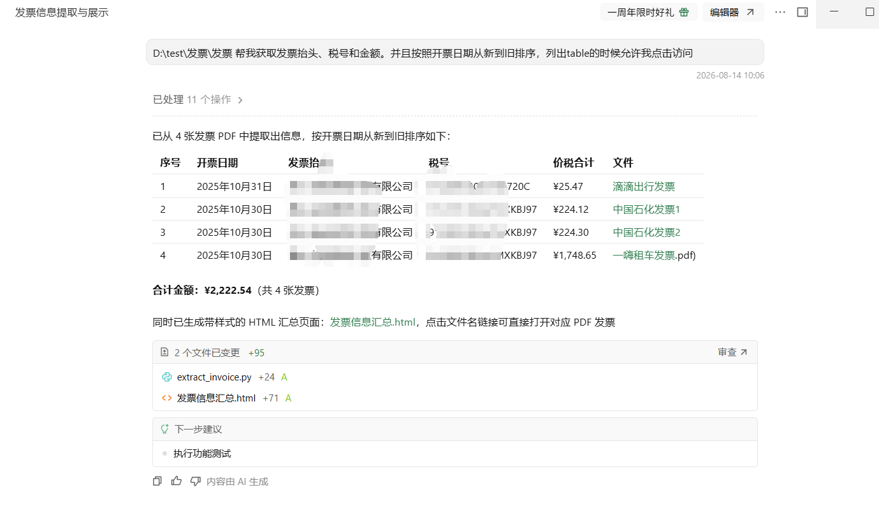The image size is (879, 520).
Task: Select the 2025年10月31日 date cell
Action: click(x=235, y=187)
